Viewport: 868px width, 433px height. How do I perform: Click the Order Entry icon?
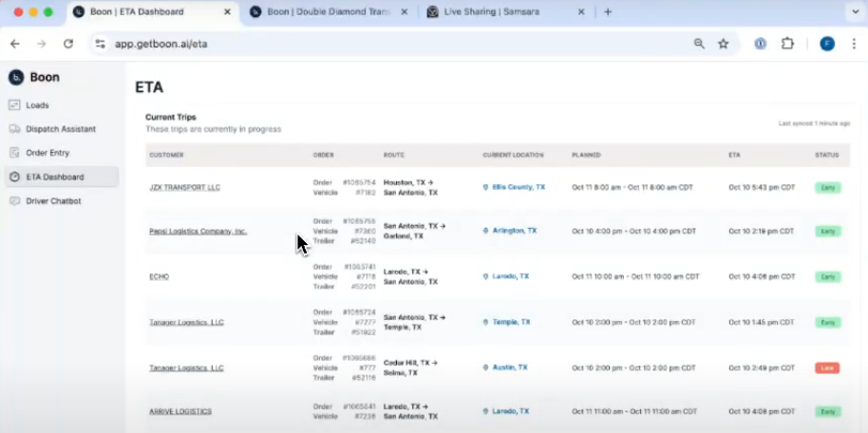[x=15, y=153]
